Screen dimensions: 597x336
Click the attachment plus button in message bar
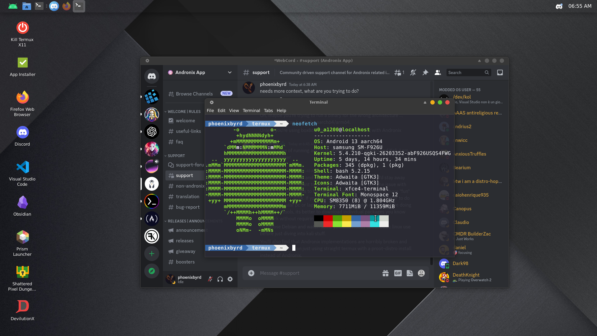251,273
